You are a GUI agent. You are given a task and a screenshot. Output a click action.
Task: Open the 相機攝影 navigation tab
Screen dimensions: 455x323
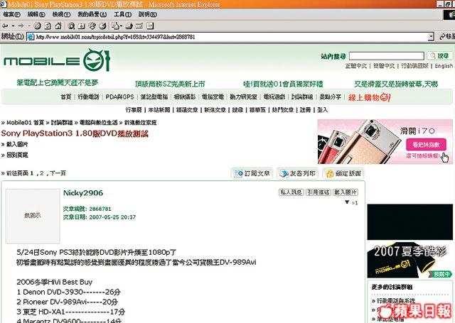click(x=185, y=97)
